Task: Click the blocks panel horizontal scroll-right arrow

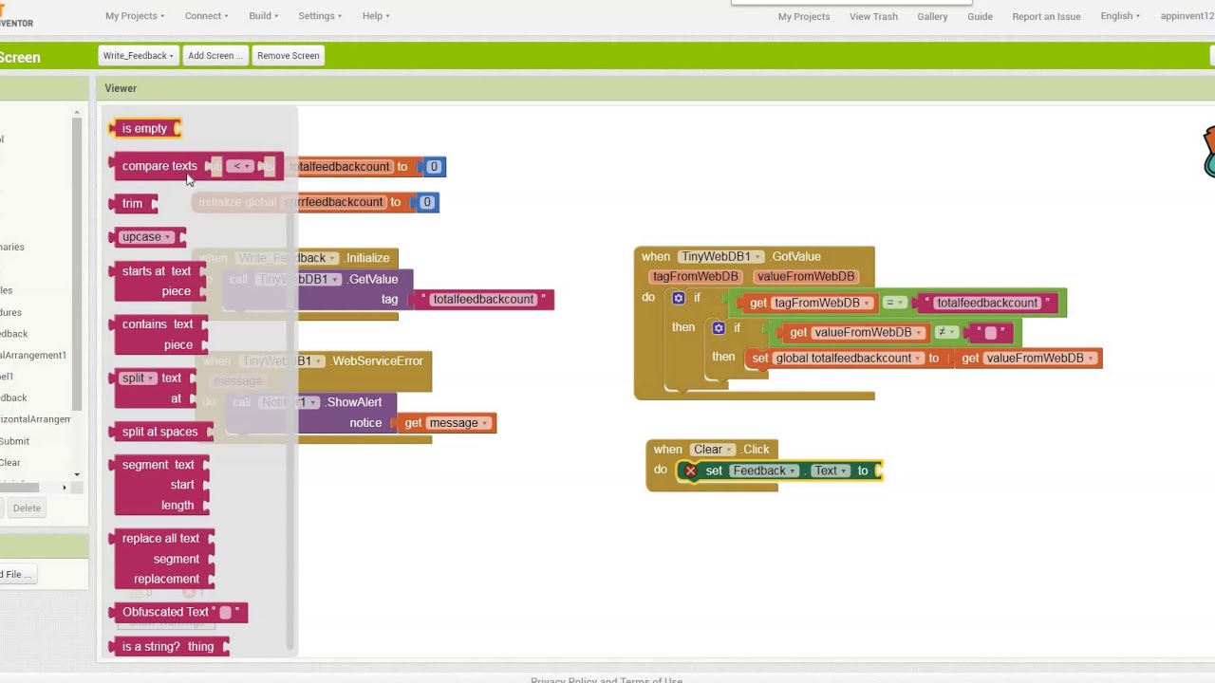Action: click(65, 488)
